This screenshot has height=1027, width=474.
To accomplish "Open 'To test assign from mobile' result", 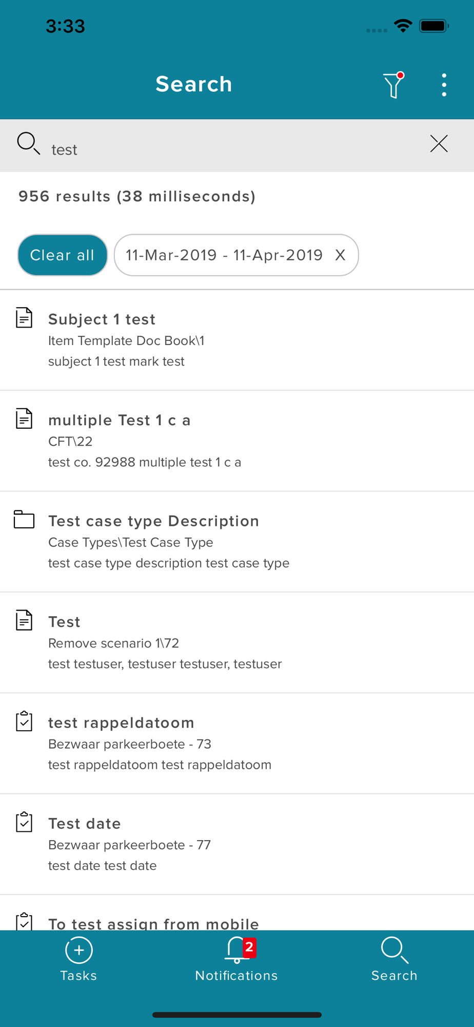I will click(x=236, y=922).
